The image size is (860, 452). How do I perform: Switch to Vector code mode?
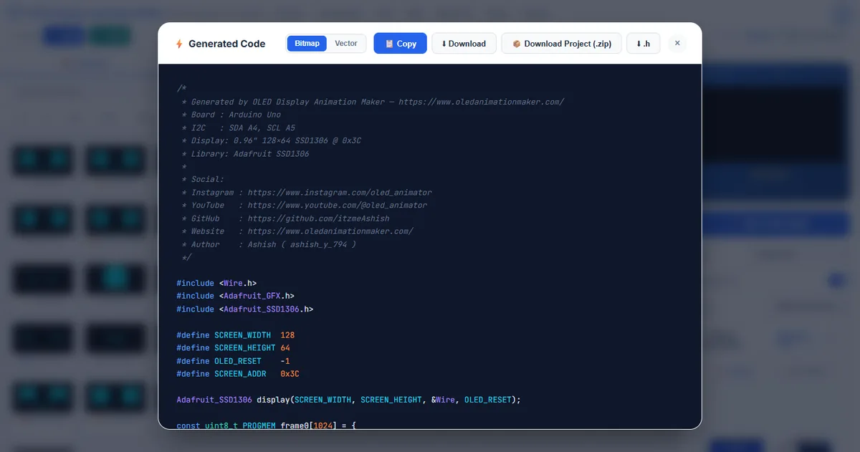(x=345, y=44)
